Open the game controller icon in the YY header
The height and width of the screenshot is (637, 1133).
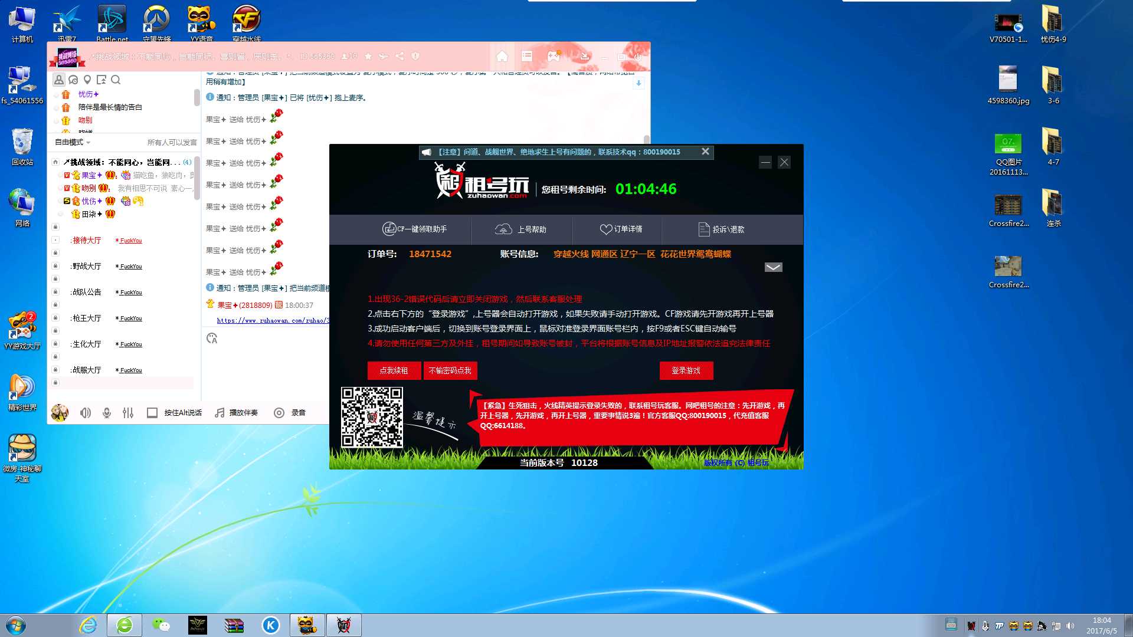click(x=554, y=56)
